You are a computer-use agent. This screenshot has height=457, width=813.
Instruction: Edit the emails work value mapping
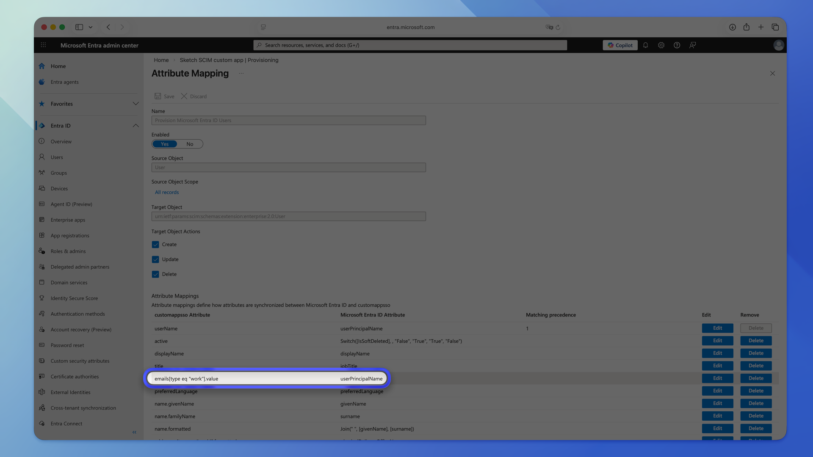717,378
